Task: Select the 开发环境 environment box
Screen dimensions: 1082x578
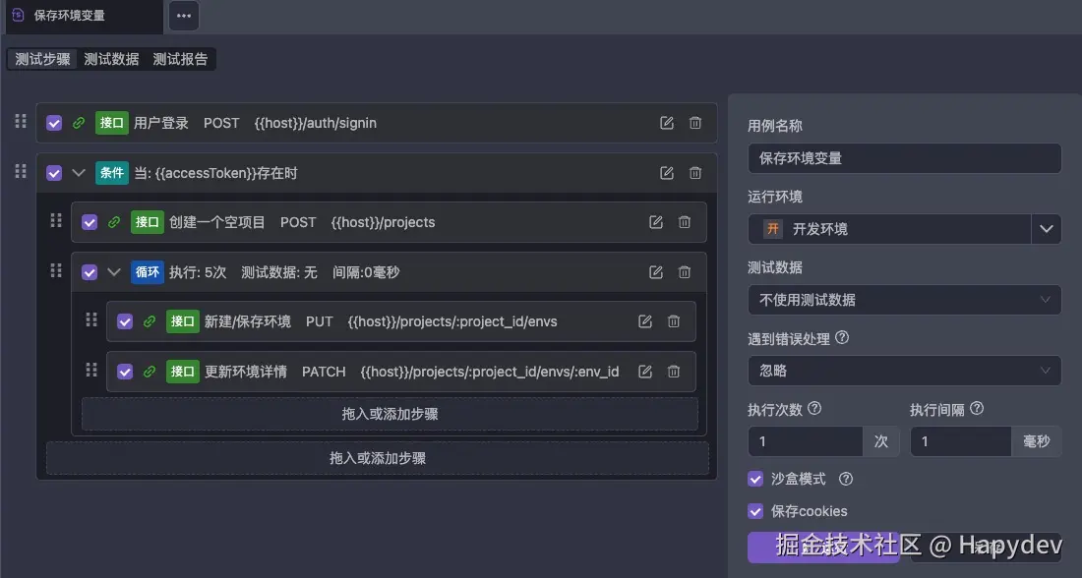Action: (x=889, y=229)
